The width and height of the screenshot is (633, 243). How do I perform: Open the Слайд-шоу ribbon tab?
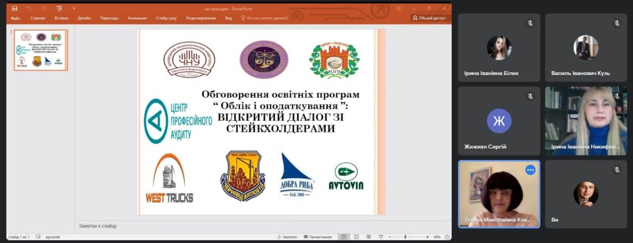(x=166, y=18)
